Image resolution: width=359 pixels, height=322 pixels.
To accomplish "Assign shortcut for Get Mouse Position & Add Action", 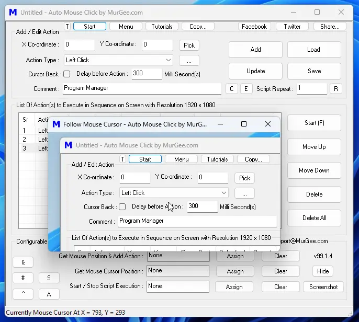I will (235, 256).
